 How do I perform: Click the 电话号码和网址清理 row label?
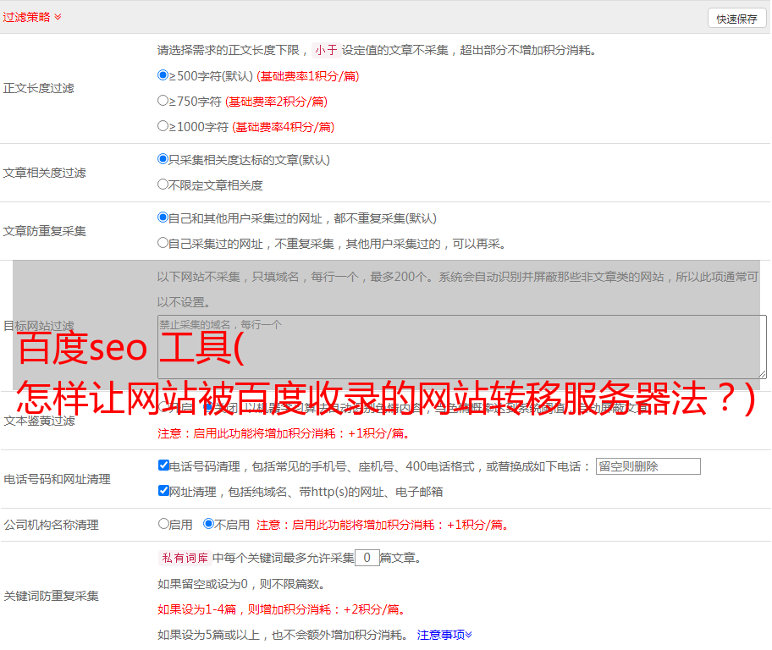tap(57, 479)
